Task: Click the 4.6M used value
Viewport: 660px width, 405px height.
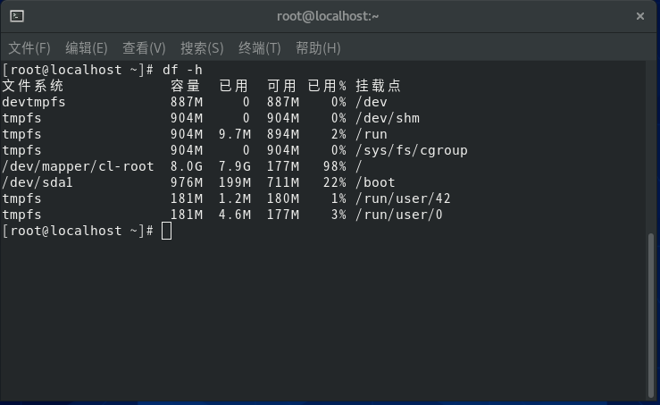Action: [235, 215]
